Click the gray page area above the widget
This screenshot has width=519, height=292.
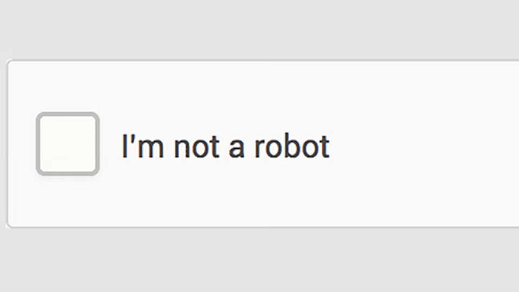259,30
